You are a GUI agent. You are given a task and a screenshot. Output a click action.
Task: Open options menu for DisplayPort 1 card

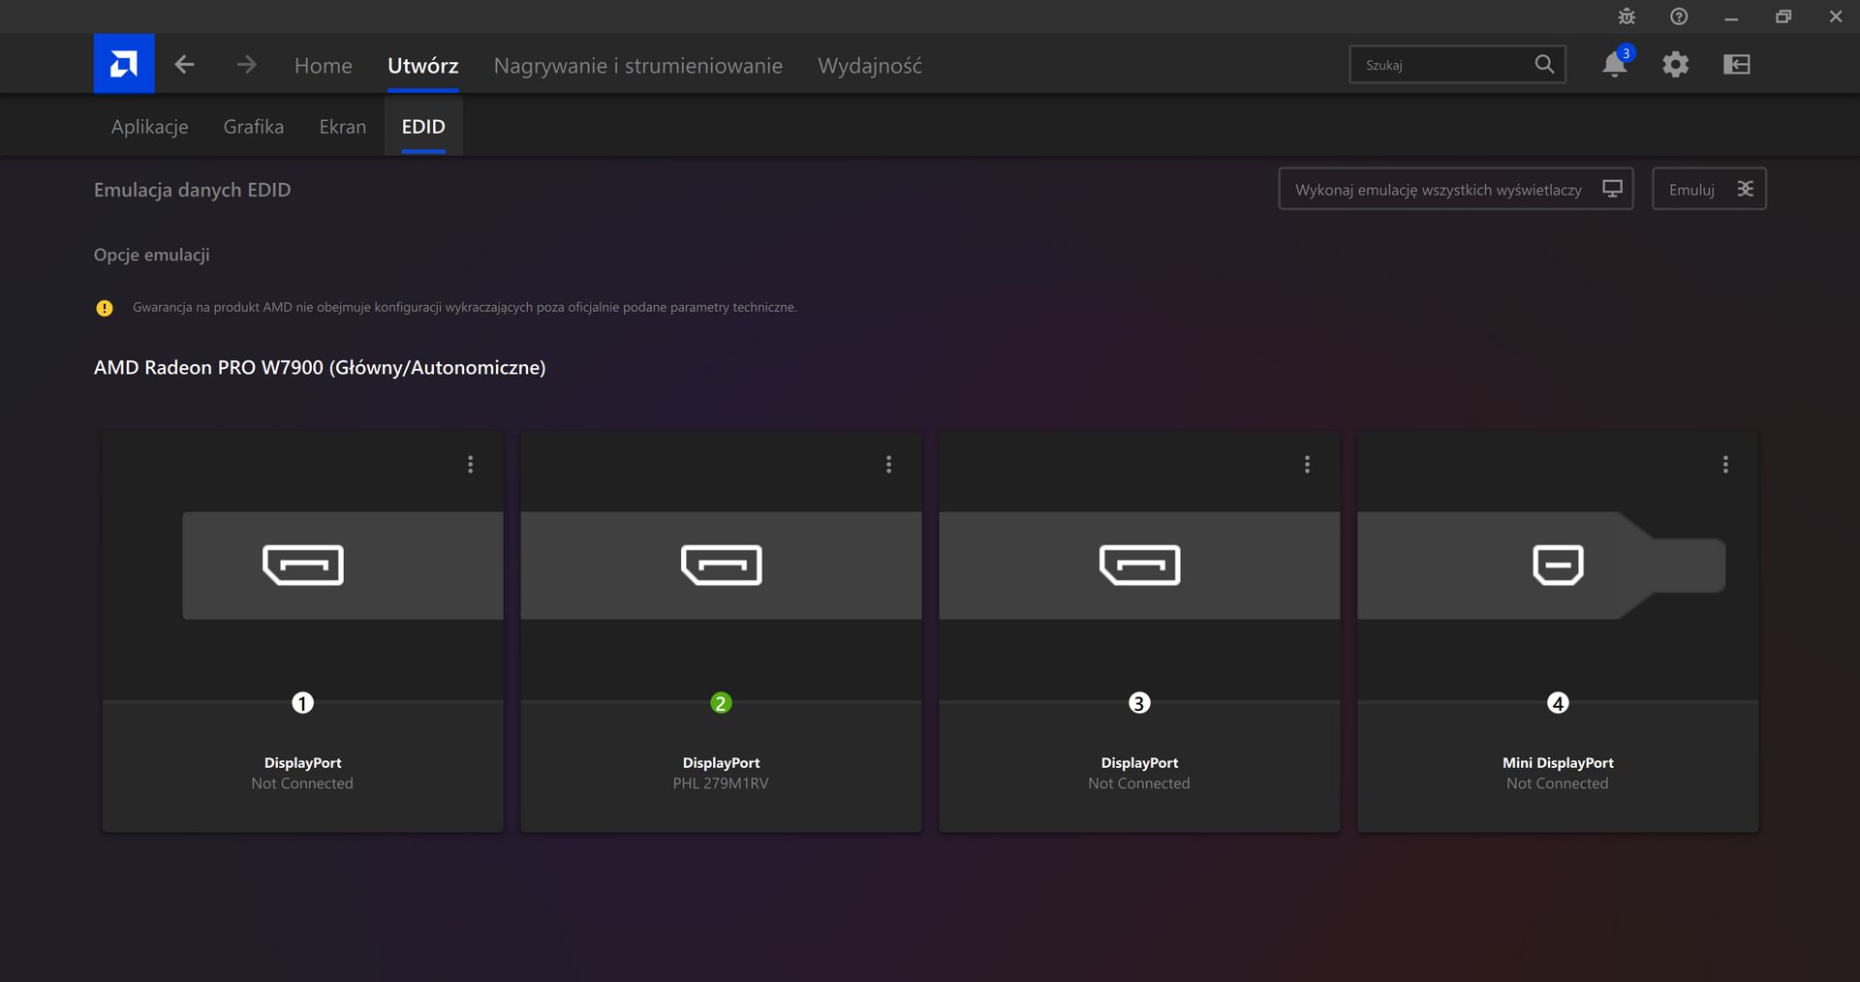click(x=471, y=465)
